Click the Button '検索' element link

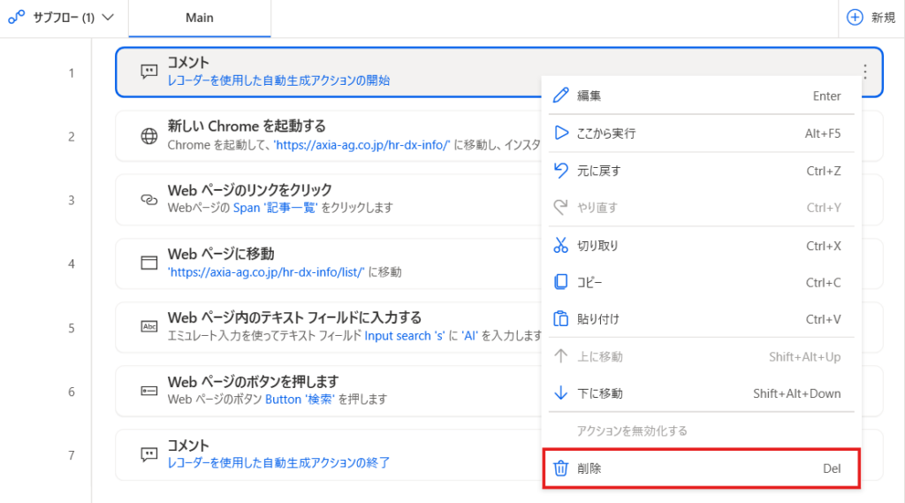pos(300,400)
